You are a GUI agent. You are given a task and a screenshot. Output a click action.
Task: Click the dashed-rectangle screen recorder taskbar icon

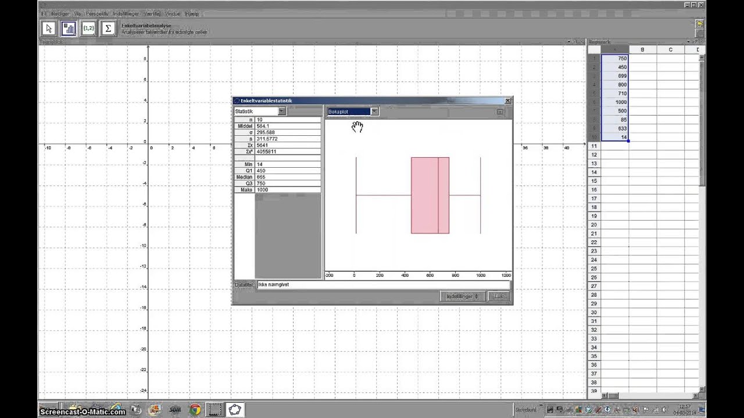pos(214,410)
